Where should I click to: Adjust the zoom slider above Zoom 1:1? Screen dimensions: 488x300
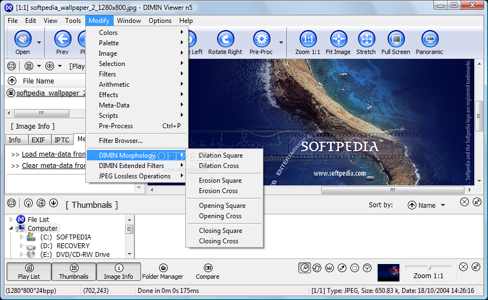(429, 267)
